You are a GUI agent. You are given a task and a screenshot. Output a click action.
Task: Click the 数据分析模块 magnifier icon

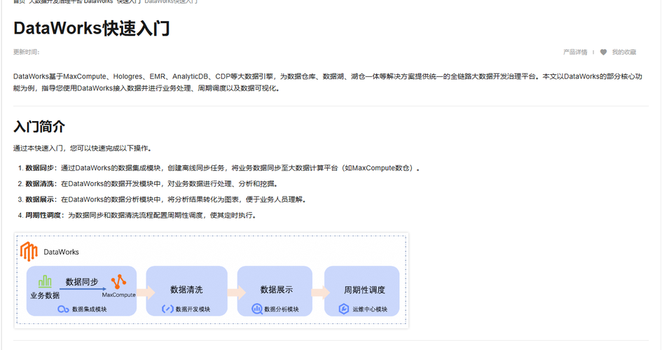[x=257, y=309]
